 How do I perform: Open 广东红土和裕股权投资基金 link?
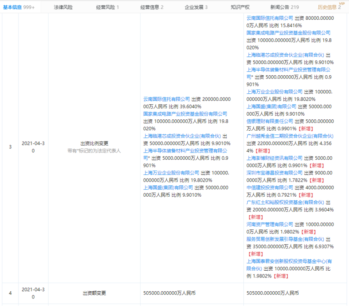(286, 202)
